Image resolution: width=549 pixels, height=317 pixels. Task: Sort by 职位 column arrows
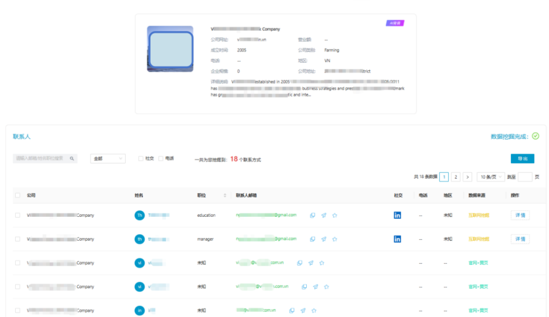tap(225, 195)
